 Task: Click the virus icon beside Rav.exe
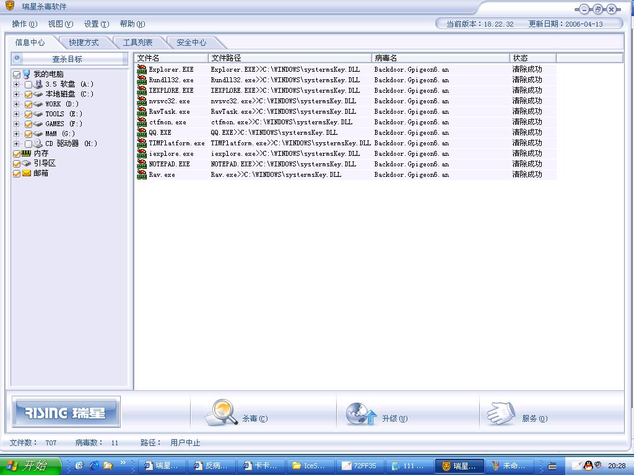[x=142, y=174]
